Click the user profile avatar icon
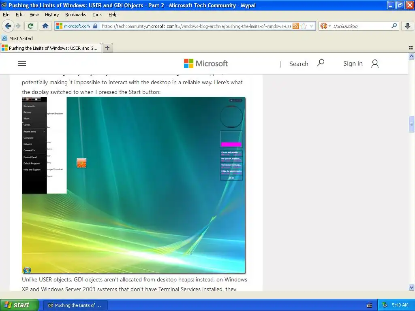Image resolution: width=415 pixels, height=311 pixels. tap(375, 64)
